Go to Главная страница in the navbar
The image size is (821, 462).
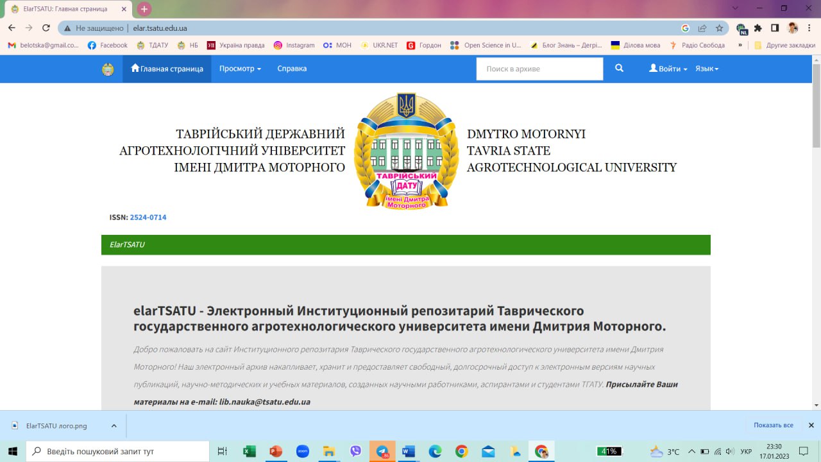[167, 69]
